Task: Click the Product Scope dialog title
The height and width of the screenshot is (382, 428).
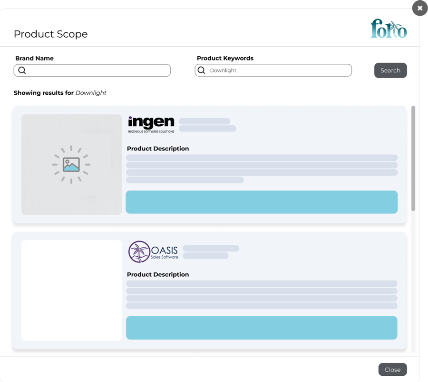Action: (50, 34)
